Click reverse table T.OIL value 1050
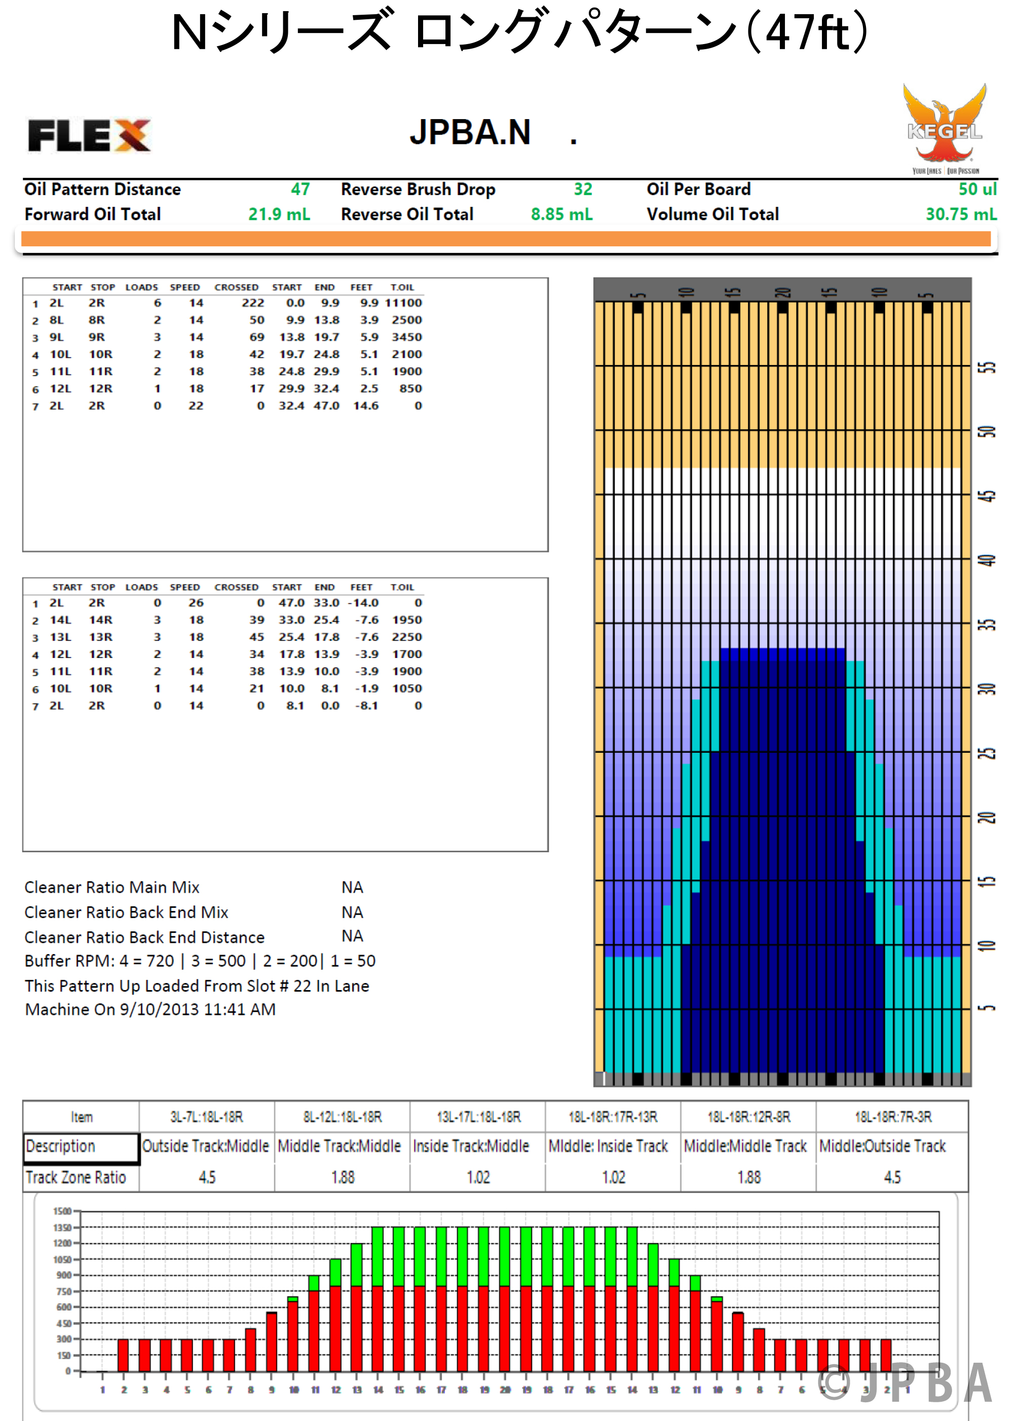Image resolution: width=1018 pixels, height=1421 pixels. pos(407,688)
